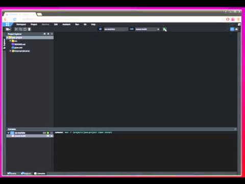Open the Git menu

click(x=85, y=25)
